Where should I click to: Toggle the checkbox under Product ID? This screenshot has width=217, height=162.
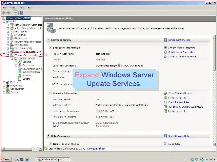[x=54, y=84]
